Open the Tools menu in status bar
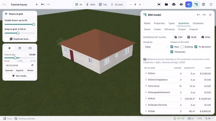The width and height of the screenshot is (216, 121). (x=8, y=119)
